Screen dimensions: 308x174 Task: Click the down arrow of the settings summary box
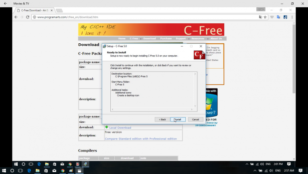pos(195,106)
